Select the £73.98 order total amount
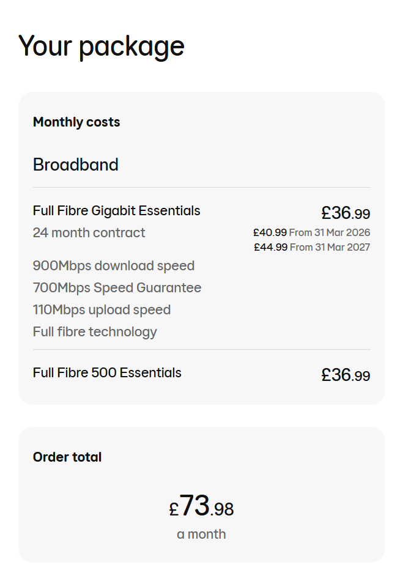Viewport: 403px width, 587px height. pyautogui.click(x=201, y=506)
